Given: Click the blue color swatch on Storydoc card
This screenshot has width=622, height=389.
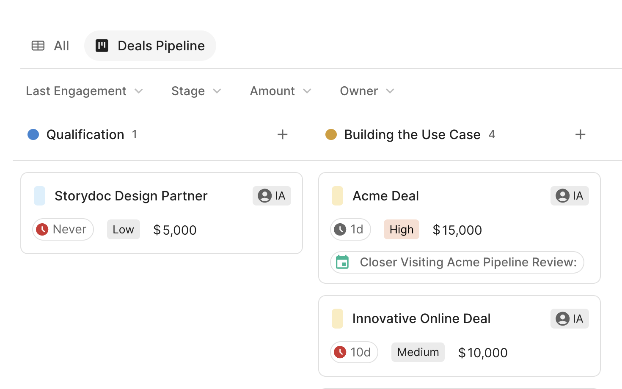Looking at the screenshot, I should 39,196.
